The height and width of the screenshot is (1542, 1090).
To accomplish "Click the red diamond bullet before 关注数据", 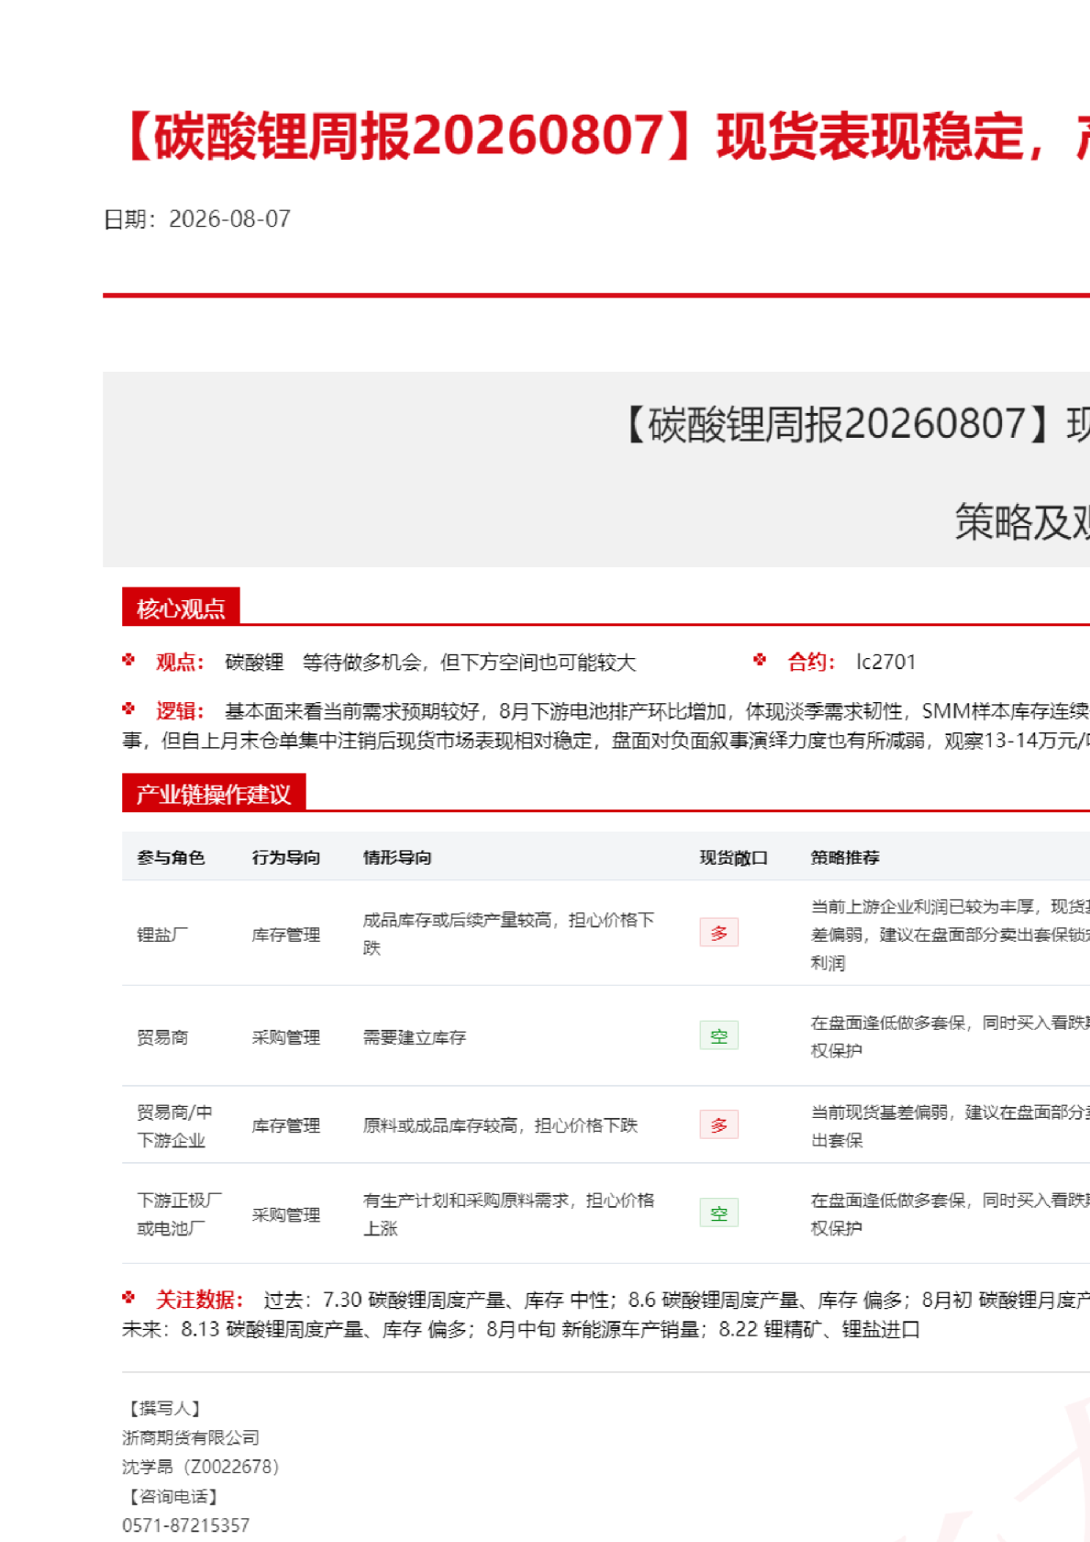I will (x=128, y=1297).
